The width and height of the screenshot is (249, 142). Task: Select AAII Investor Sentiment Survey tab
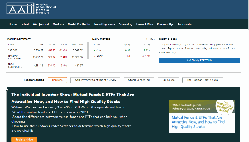(95, 80)
